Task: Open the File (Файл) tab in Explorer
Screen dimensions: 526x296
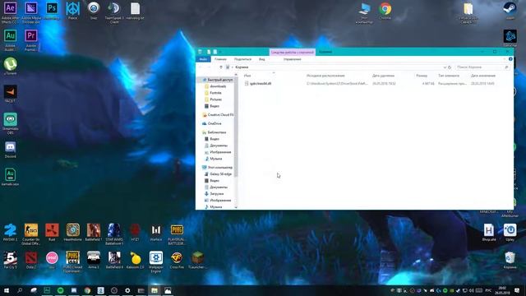Action: (x=203, y=59)
